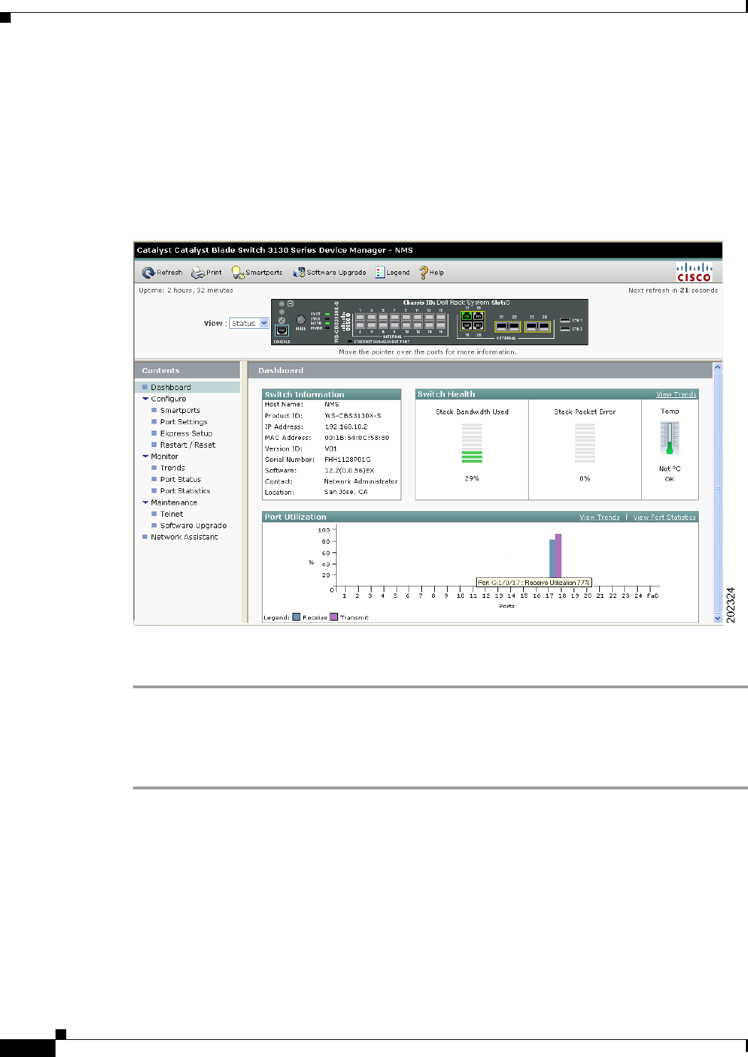Click the Mode button on switch image
748x1057 pixels.
[300, 320]
